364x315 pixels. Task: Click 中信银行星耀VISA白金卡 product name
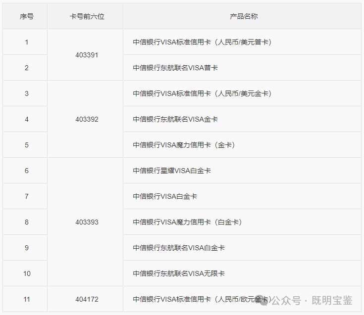click(172, 171)
